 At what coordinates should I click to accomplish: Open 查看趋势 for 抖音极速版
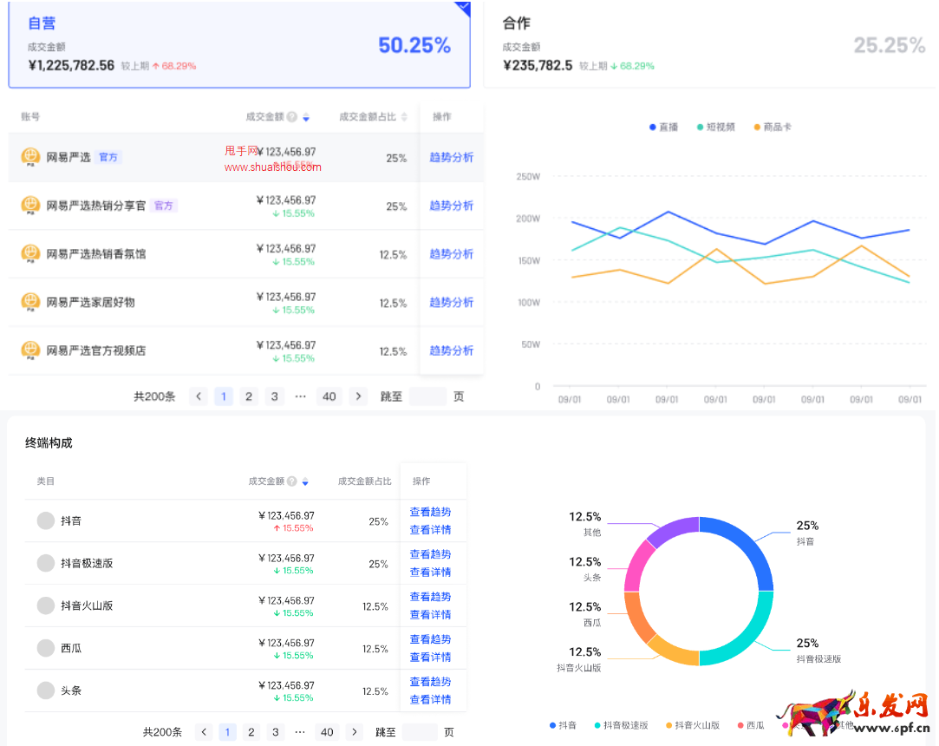coord(431,554)
